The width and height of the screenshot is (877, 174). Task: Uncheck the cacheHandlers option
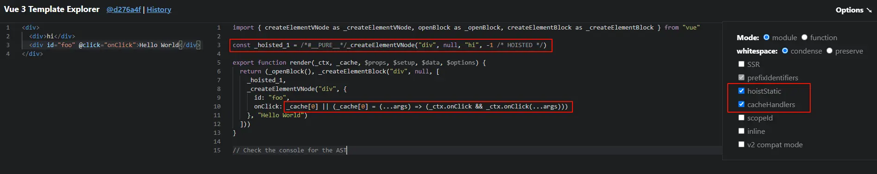[x=741, y=104]
